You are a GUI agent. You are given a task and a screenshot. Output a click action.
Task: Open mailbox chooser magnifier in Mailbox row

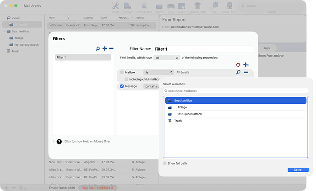coord(239,72)
